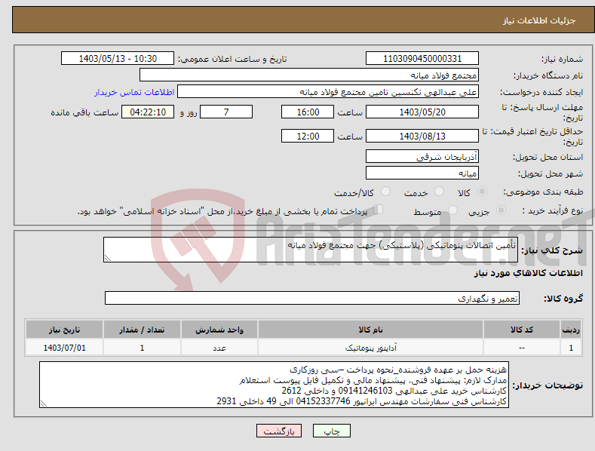595x451 pixels.
Task: Select the کالا radio button
Action: (483, 192)
